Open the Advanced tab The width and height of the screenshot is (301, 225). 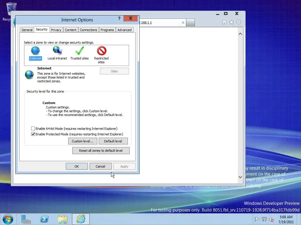click(x=125, y=30)
